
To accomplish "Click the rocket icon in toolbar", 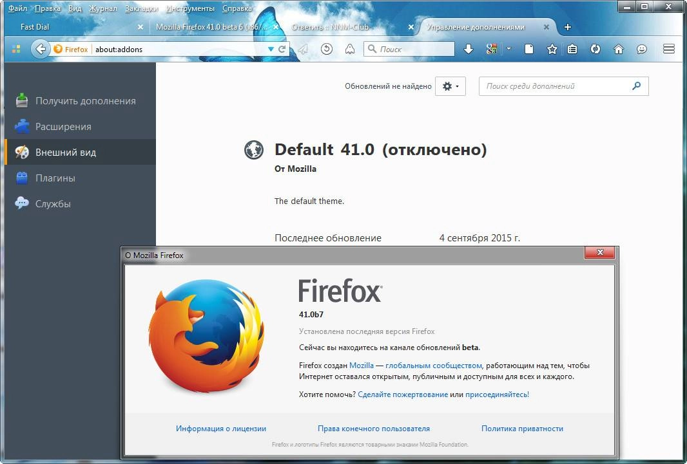I will point(350,49).
